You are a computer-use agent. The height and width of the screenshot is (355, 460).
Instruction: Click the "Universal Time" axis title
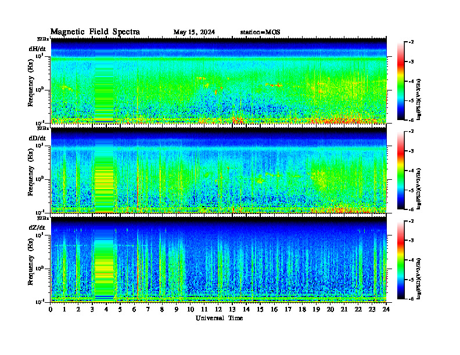[x=219, y=318]
